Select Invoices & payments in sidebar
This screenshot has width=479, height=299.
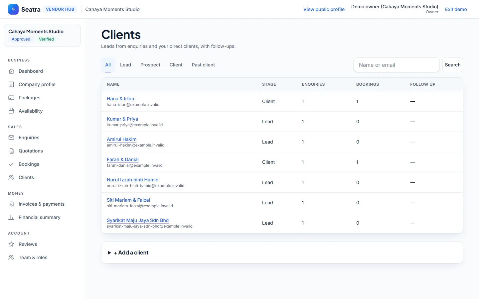pyautogui.click(x=42, y=204)
